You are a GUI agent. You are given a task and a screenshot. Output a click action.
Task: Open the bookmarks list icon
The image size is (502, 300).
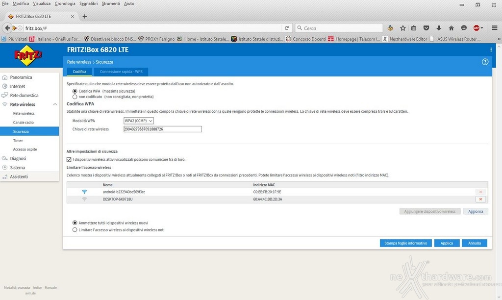click(x=414, y=28)
